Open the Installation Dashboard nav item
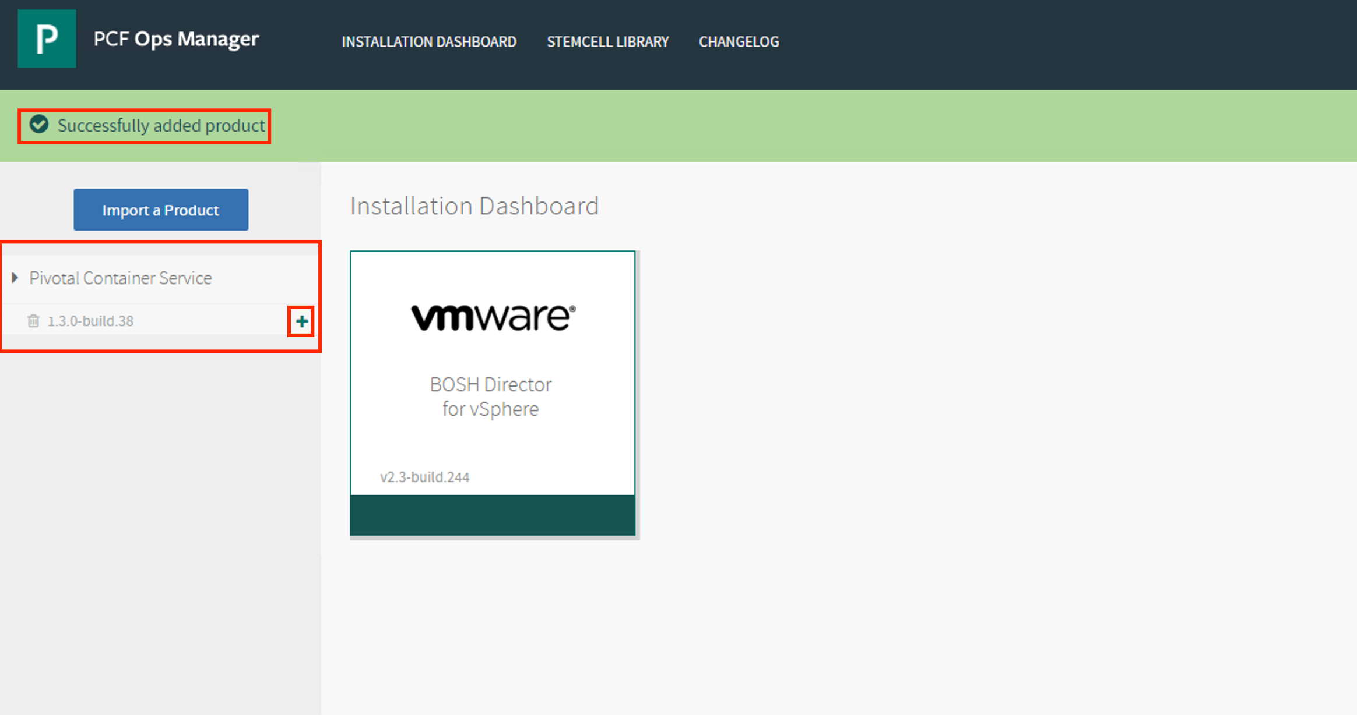This screenshot has height=715, width=1357. [x=429, y=42]
